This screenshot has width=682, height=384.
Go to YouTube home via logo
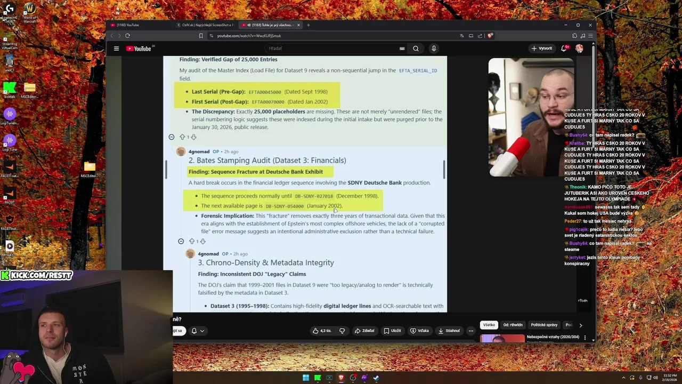click(x=139, y=49)
